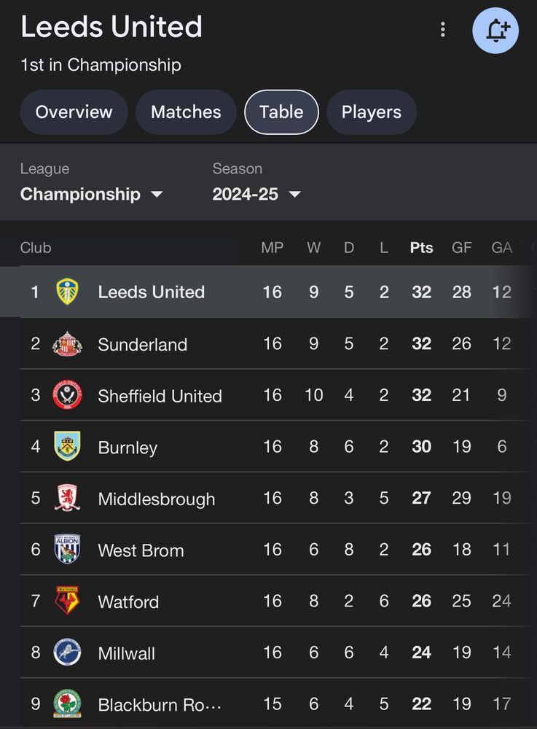Open the Burnley team name link
This screenshot has width=537, height=729.
128,448
